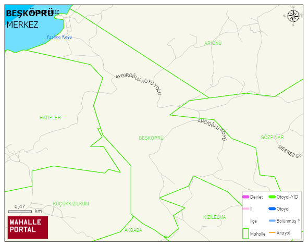Viewport: 308px width, 246px height.
Task: Click the MERKEZ subtitle text
Action: pyautogui.click(x=22, y=25)
